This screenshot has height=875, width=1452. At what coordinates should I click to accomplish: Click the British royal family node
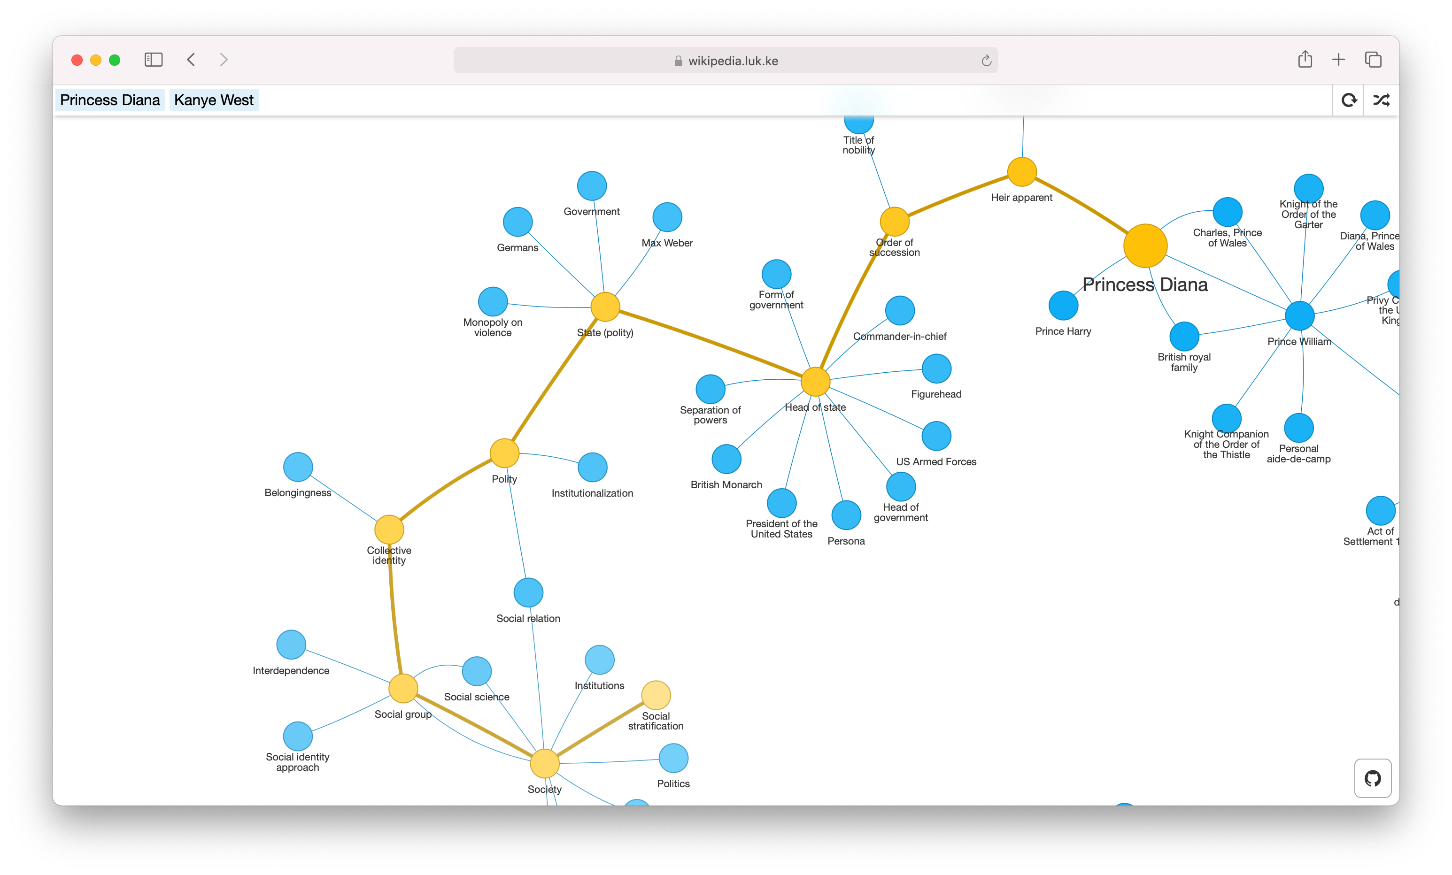pyautogui.click(x=1184, y=337)
